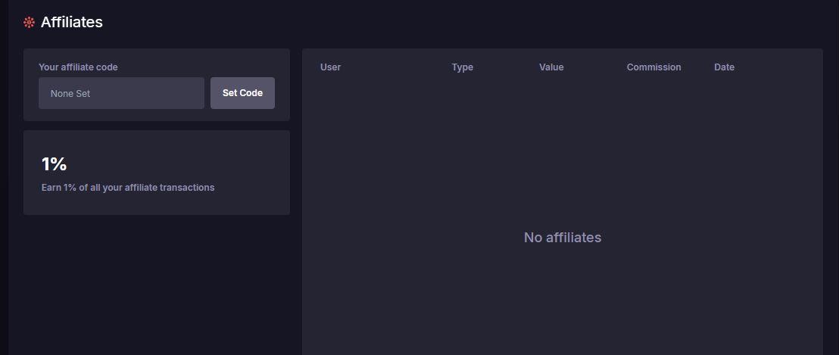Sort by the Type column header
This screenshot has height=355, width=839.
[x=462, y=67]
